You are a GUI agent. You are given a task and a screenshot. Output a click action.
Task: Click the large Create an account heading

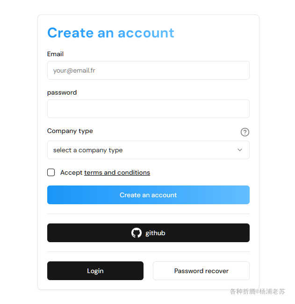[x=111, y=33]
